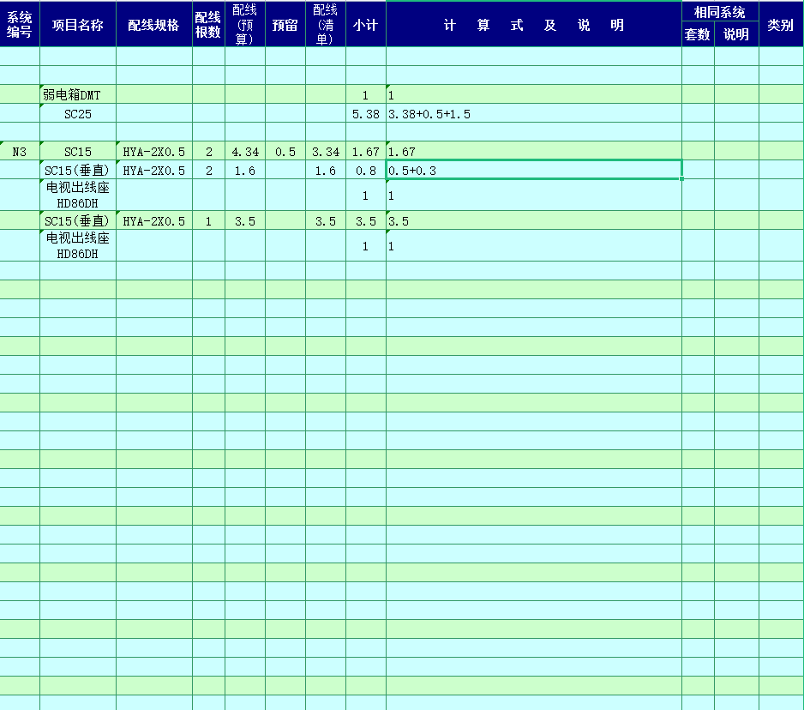Click the 预留 column header
This screenshot has width=804, height=710.
click(x=285, y=25)
